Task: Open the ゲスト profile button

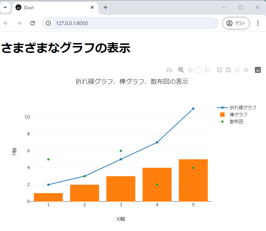Action: click(x=236, y=23)
